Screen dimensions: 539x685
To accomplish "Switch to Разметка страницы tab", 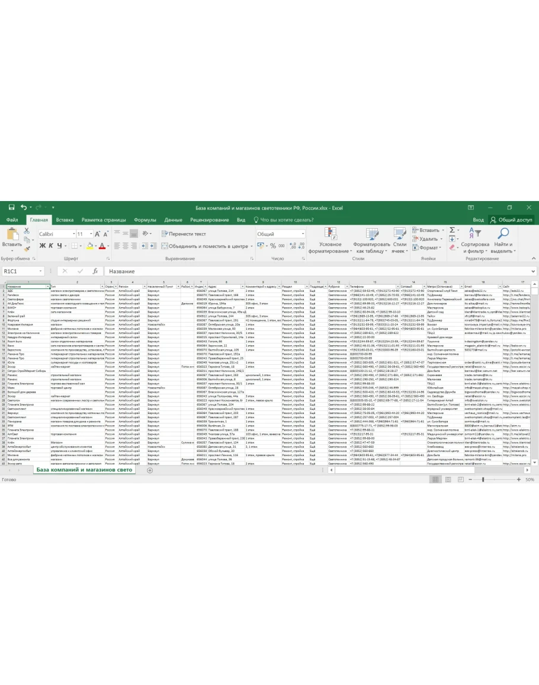I will 104,220.
